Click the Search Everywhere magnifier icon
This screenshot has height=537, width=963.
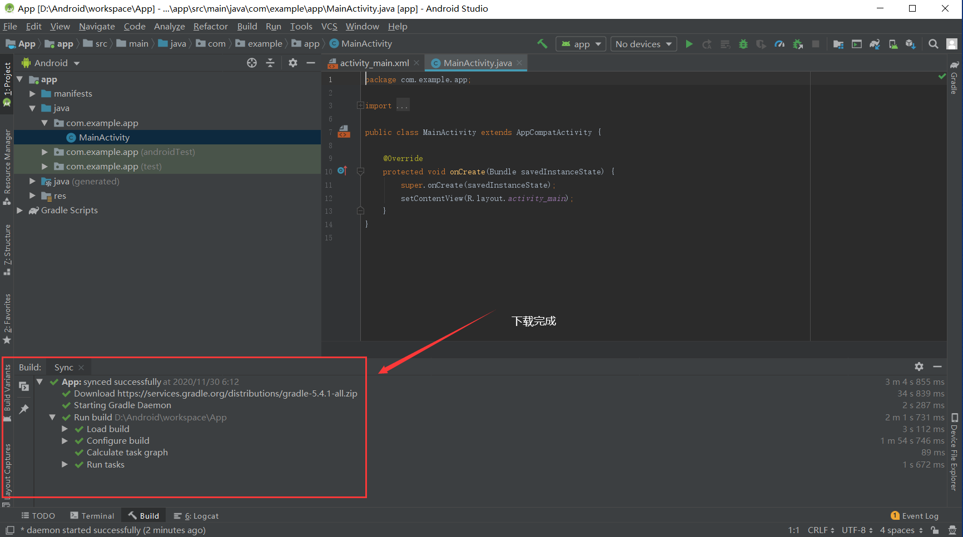(x=934, y=44)
